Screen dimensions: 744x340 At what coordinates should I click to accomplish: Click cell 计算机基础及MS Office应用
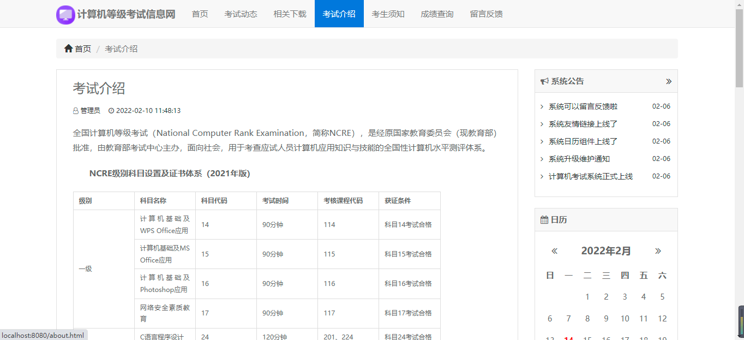[x=165, y=254]
